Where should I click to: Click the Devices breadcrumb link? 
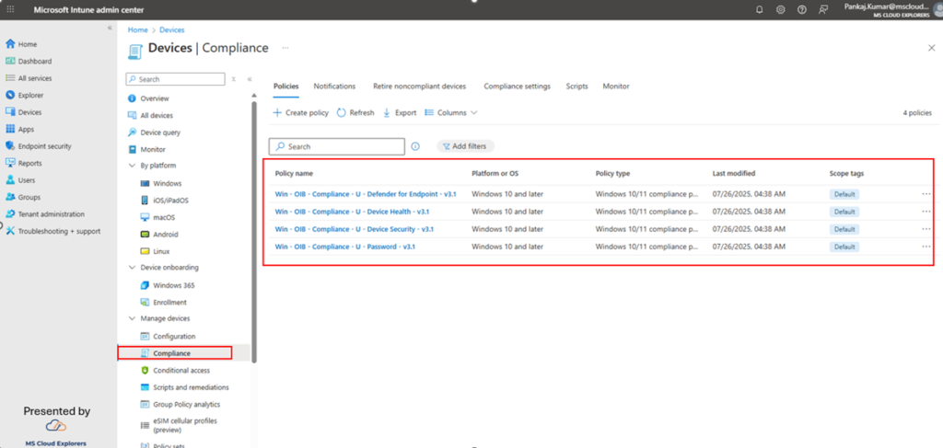[172, 29]
